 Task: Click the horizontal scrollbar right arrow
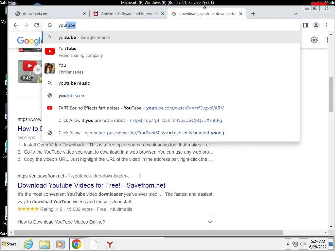326,232
